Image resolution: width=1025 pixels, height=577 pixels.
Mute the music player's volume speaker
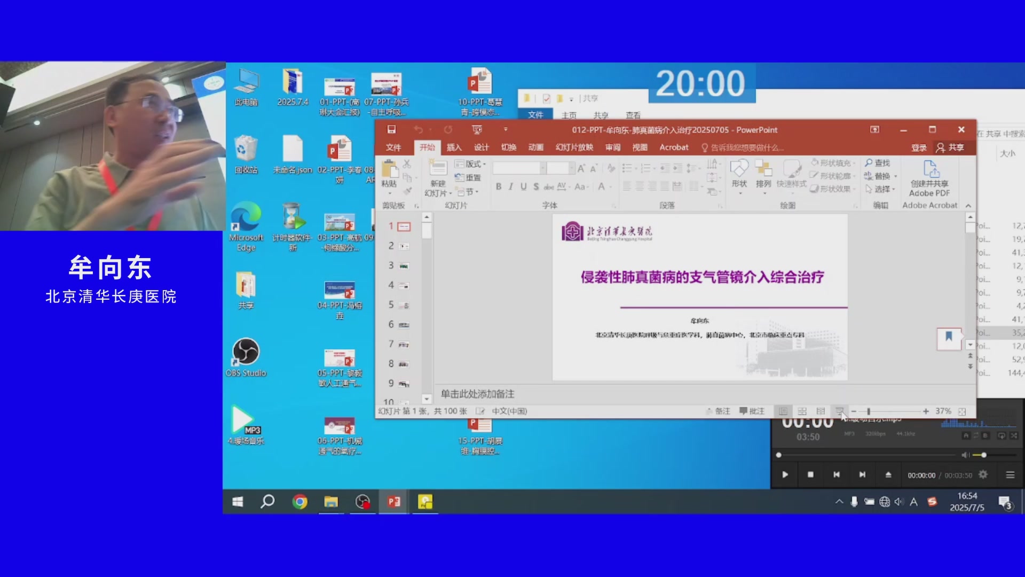[x=965, y=455]
